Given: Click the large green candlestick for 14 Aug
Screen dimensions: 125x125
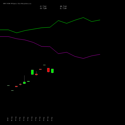Looking at the screenshot, I should [32, 72].
